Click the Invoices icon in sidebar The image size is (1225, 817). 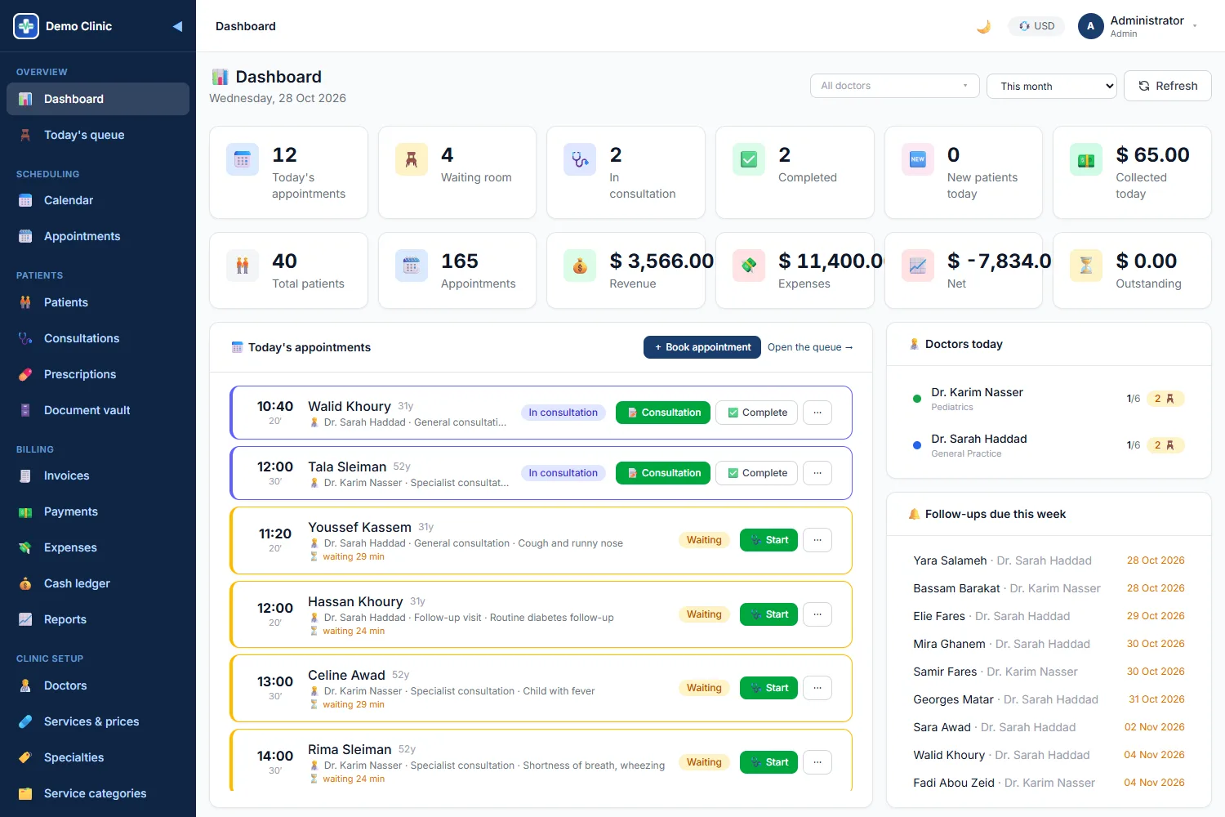click(25, 475)
